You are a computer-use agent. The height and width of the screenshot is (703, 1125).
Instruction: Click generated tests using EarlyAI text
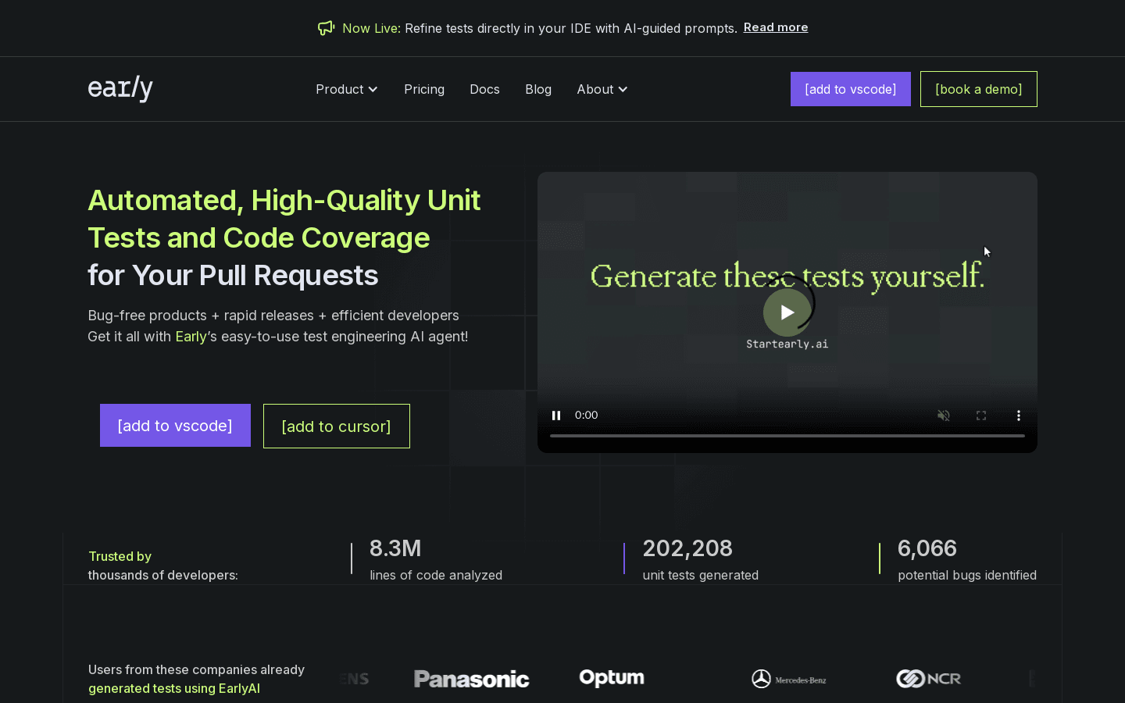click(174, 688)
